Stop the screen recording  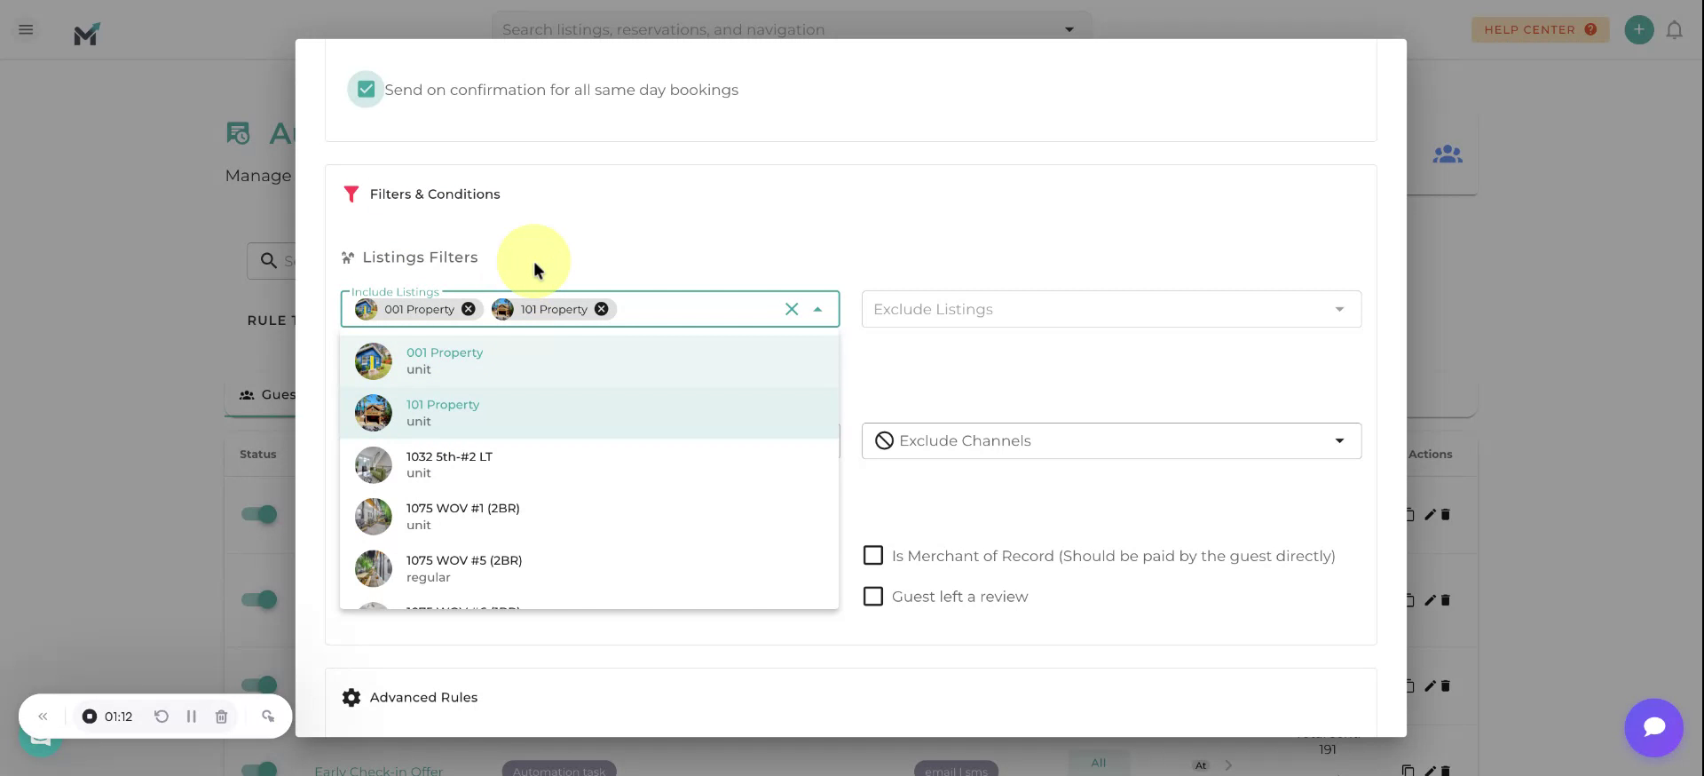click(x=90, y=717)
